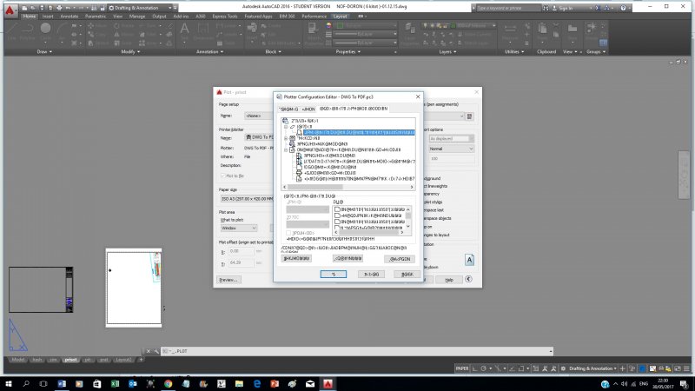Click the Plot offset Y input field
695x391 pixels.
point(242,263)
